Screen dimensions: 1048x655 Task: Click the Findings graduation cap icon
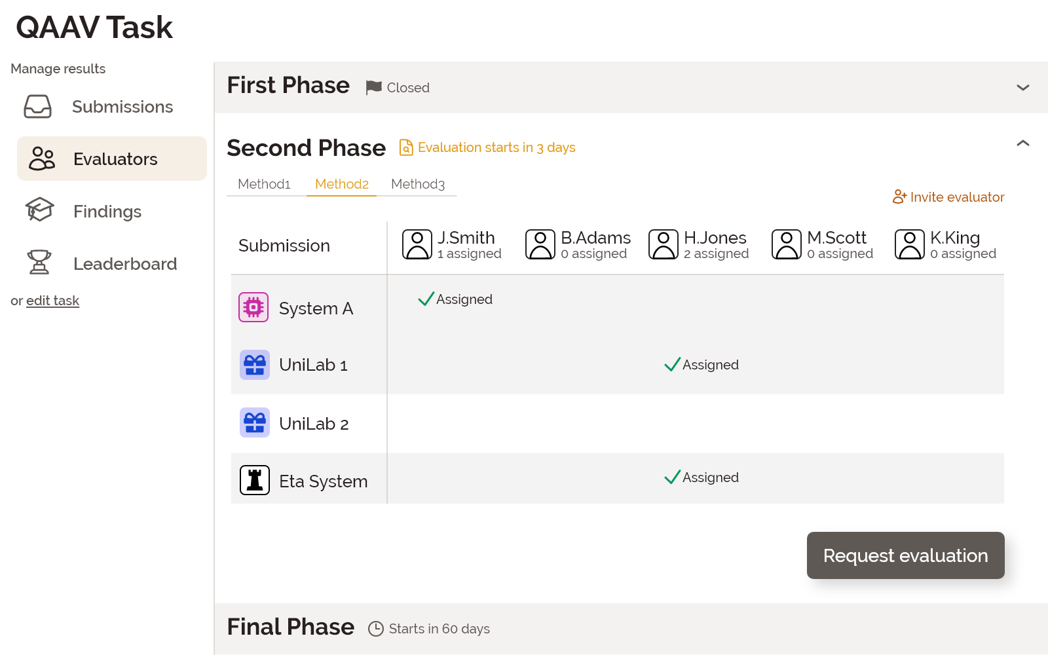coord(39,210)
